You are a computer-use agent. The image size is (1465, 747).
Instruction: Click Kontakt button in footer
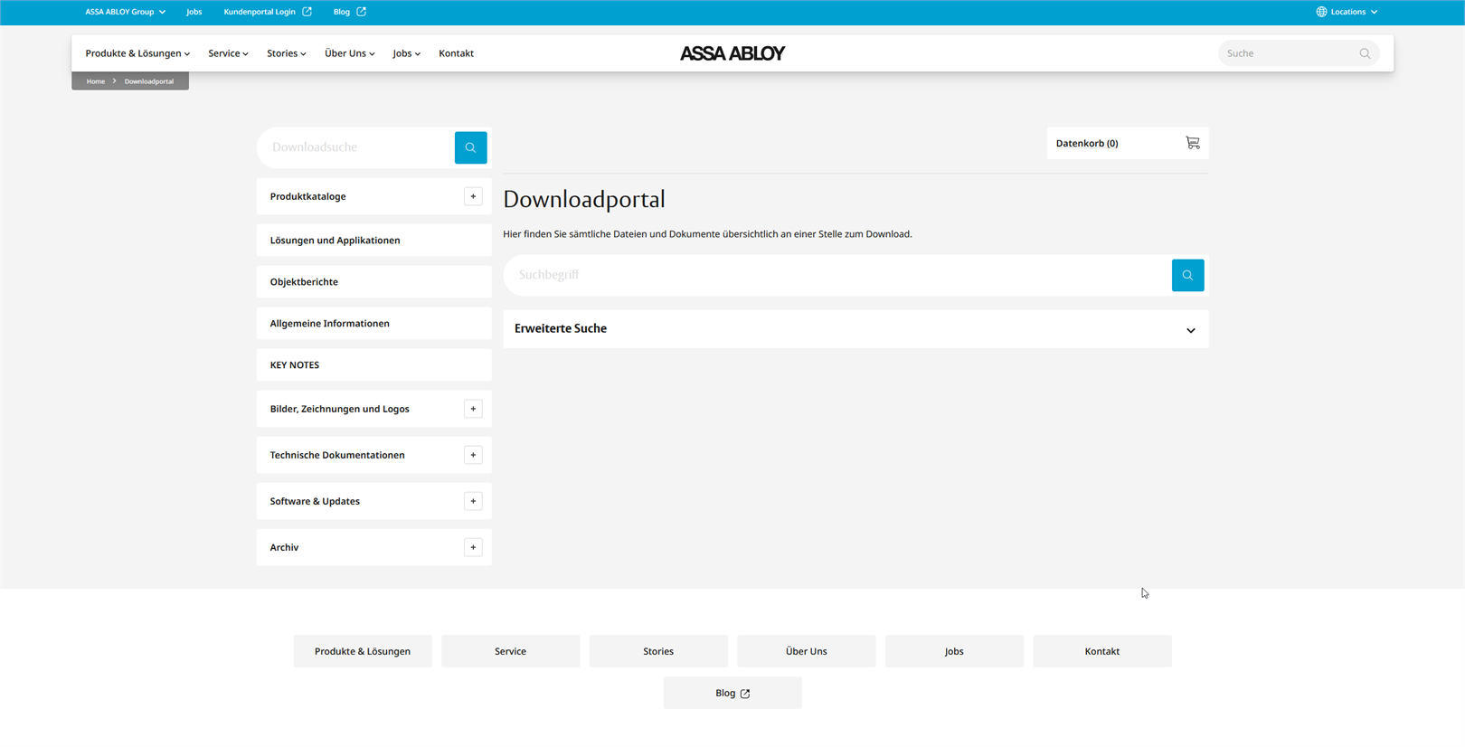click(x=1101, y=651)
